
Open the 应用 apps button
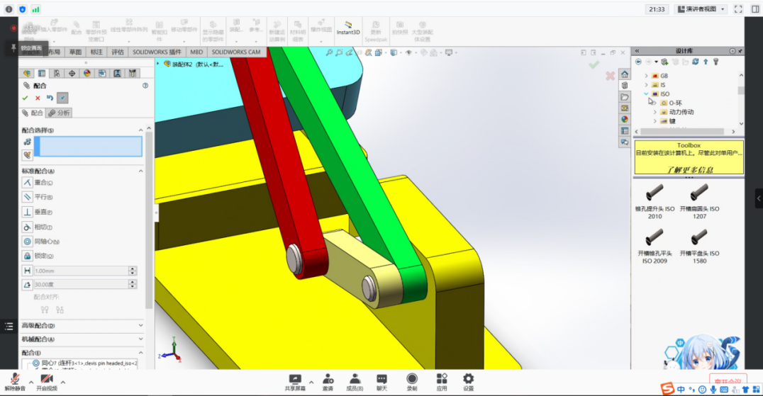(441, 383)
